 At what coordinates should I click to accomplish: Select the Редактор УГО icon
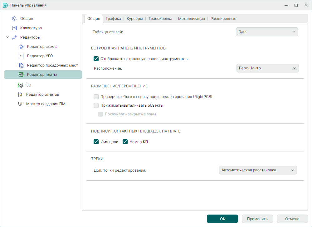click(x=21, y=56)
